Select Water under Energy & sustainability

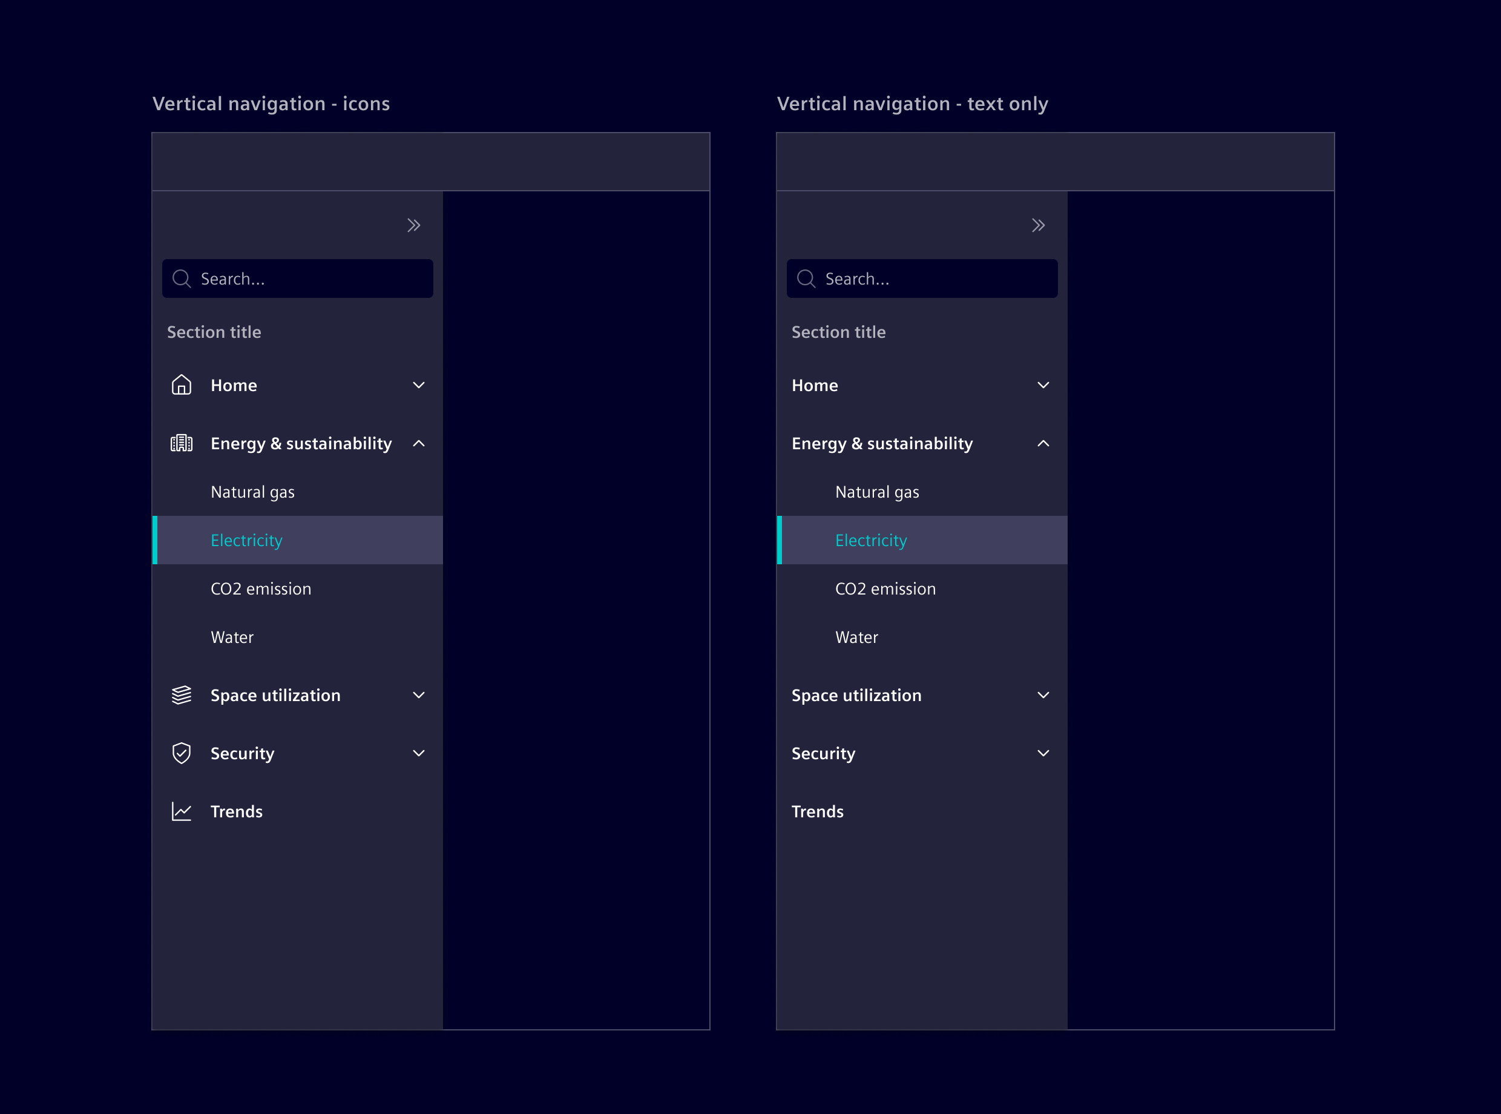coord(232,636)
